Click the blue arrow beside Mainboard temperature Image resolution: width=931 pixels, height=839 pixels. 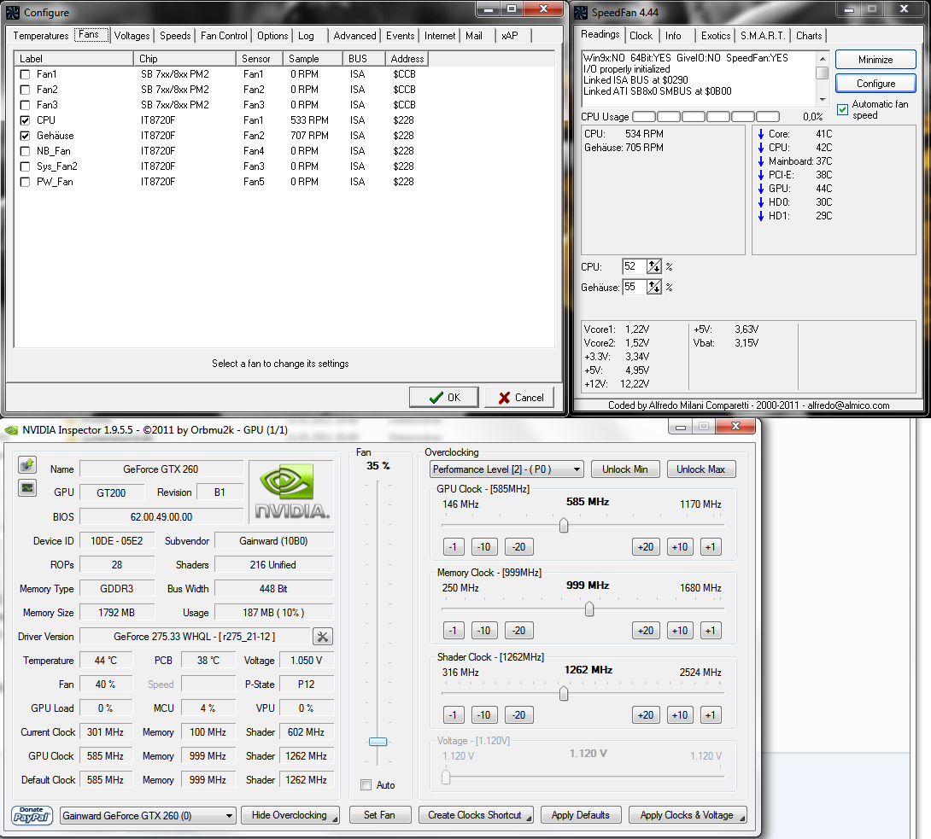(x=760, y=161)
